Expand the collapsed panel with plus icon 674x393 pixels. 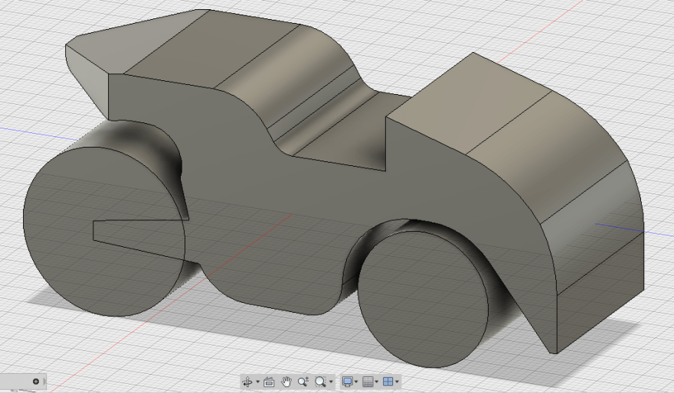36,381
